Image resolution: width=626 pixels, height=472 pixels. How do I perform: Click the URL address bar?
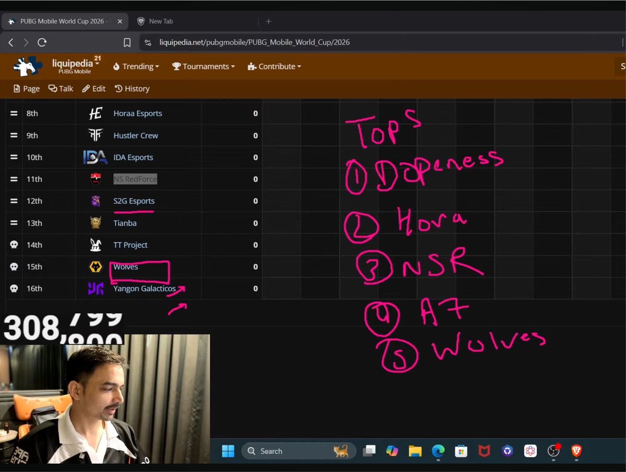coord(381,42)
